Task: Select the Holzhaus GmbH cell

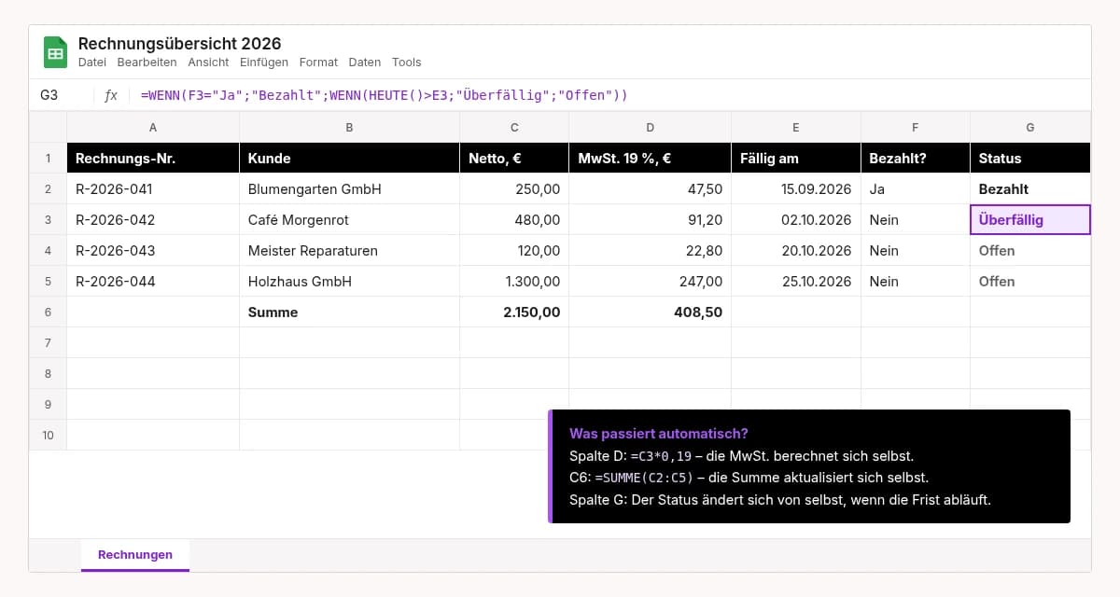Action: 349,282
